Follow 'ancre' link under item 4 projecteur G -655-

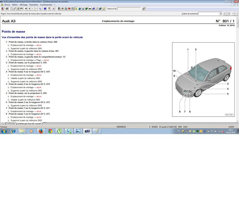click(x=39, y=66)
